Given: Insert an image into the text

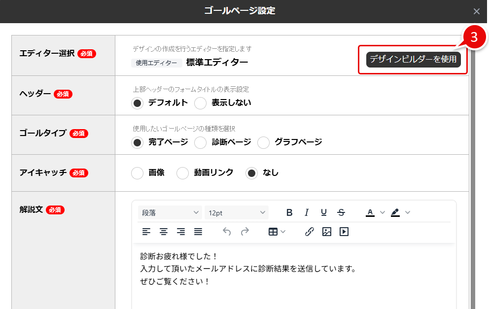Looking at the screenshot, I should [326, 232].
